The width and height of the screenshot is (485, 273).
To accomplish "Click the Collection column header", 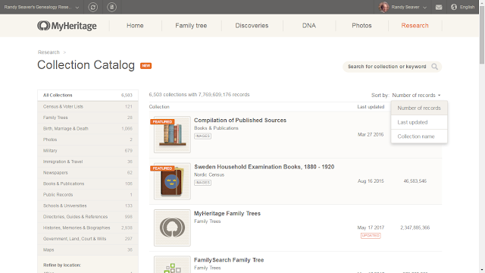I will 159,107.
